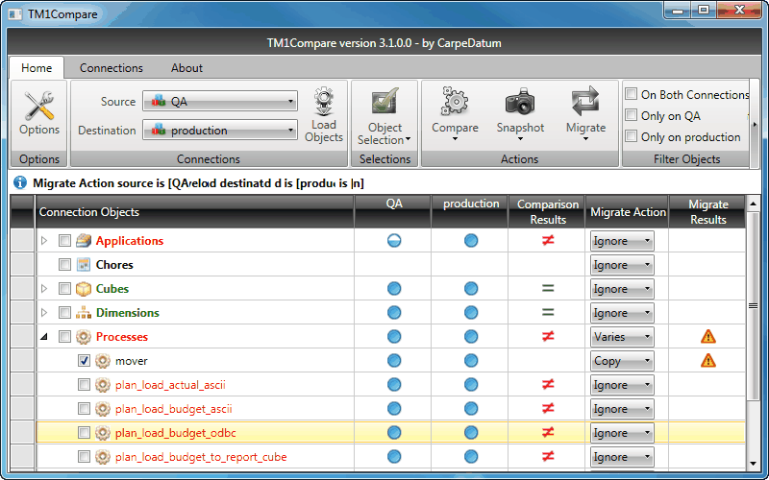Click the Processes gear icon
Image resolution: width=769 pixels, height=480 pixels.
coord(84,337)
